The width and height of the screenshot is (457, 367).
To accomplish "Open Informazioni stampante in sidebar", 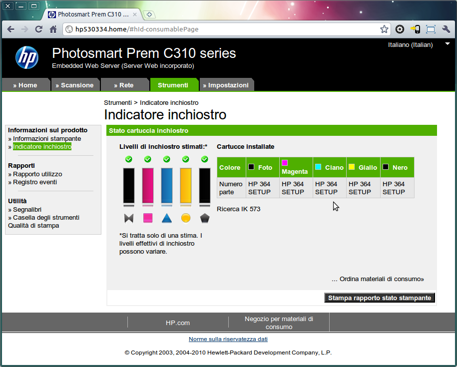I will pyautogui.click(x=47, y=139).
